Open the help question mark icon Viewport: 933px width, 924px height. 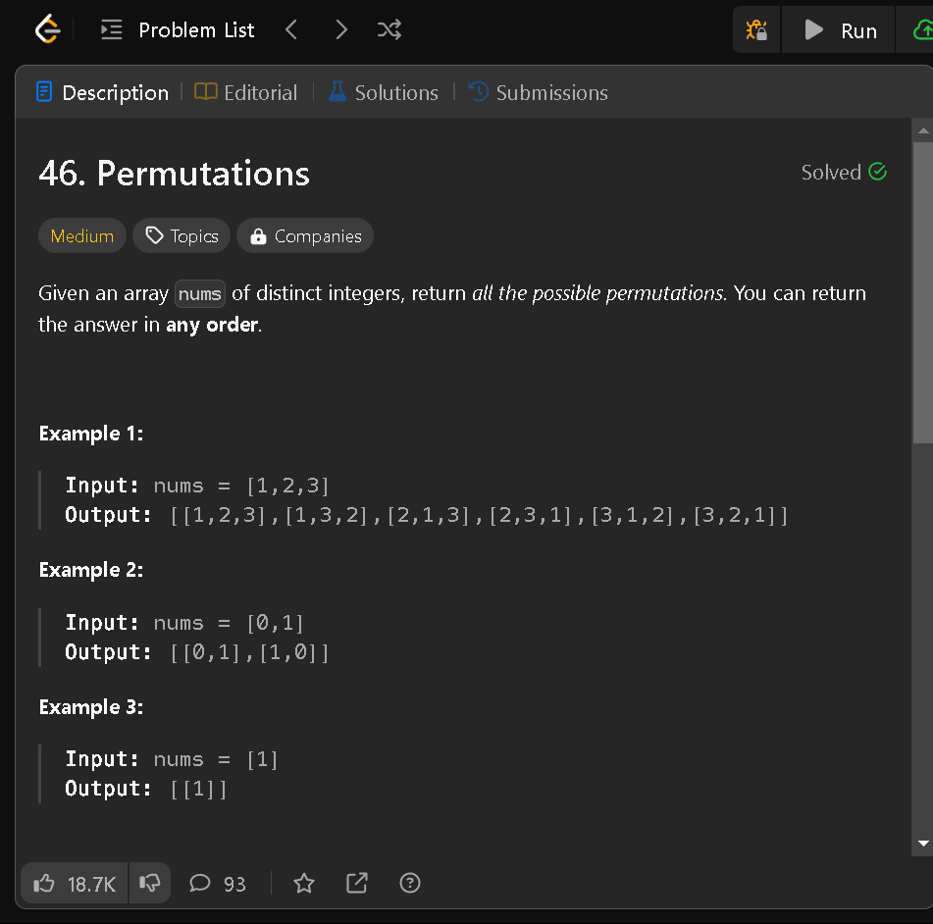point(409,883)
